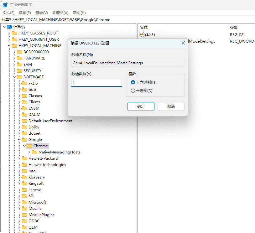Viewport: 255px width, 233px height.
Task: Select the Intel tree item
Action: point(32,171)
